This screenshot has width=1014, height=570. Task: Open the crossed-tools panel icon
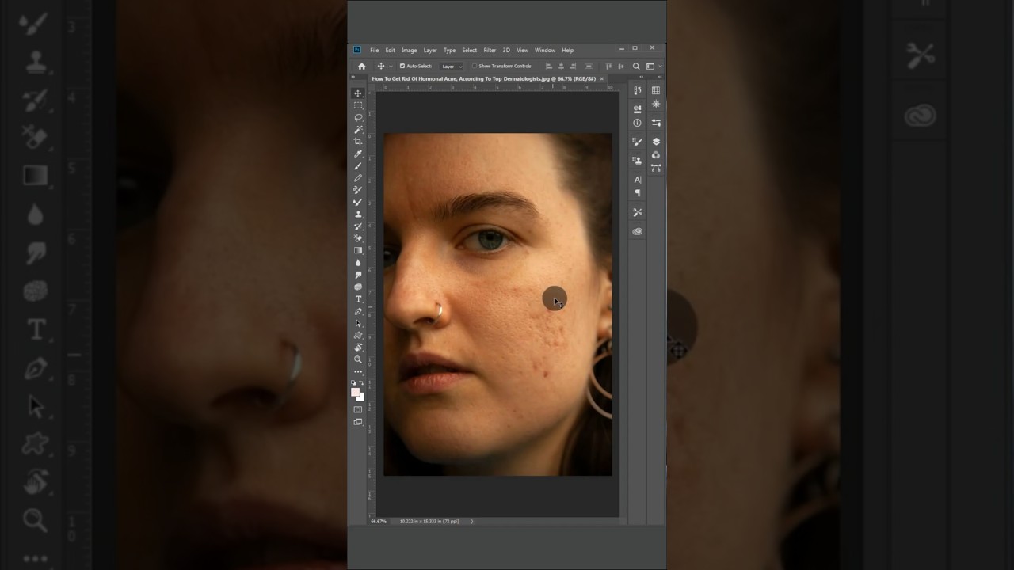(637, 212)
